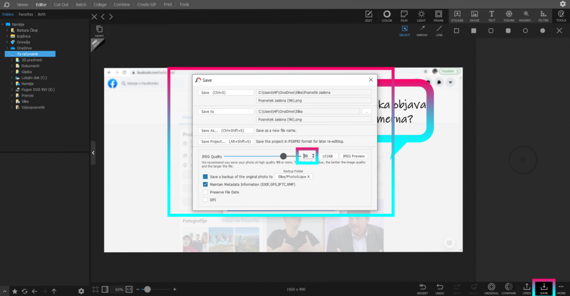Browse for Save to folder (...)
Image resolution: width=570 pixels, height=296 pixels.
click(367, 112)
